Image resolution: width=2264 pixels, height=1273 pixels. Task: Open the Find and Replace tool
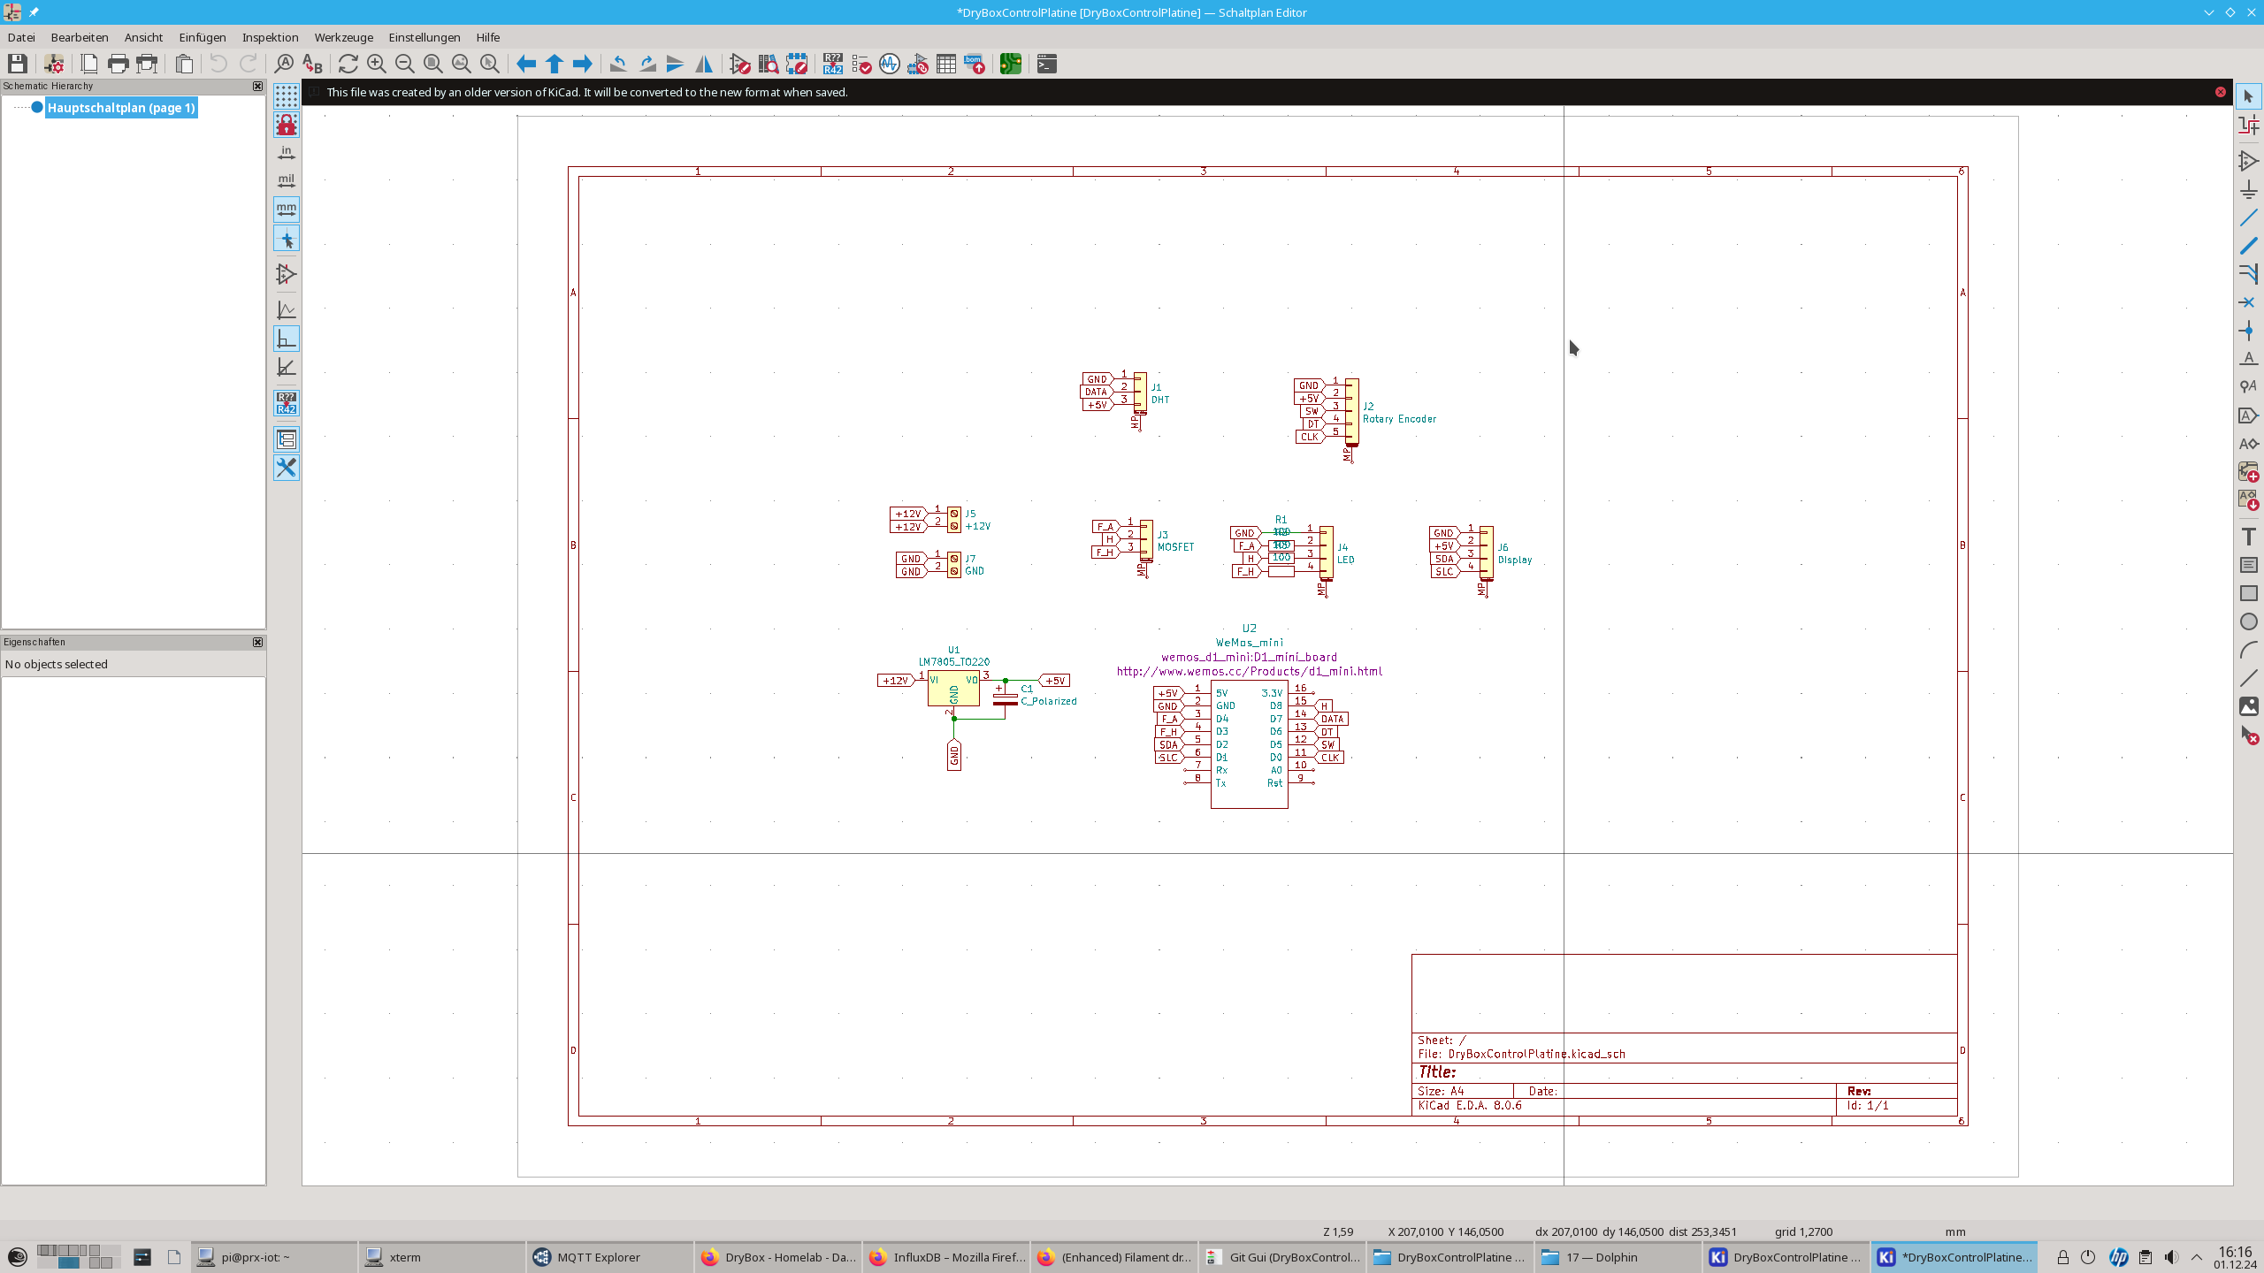tap(312, 64)
